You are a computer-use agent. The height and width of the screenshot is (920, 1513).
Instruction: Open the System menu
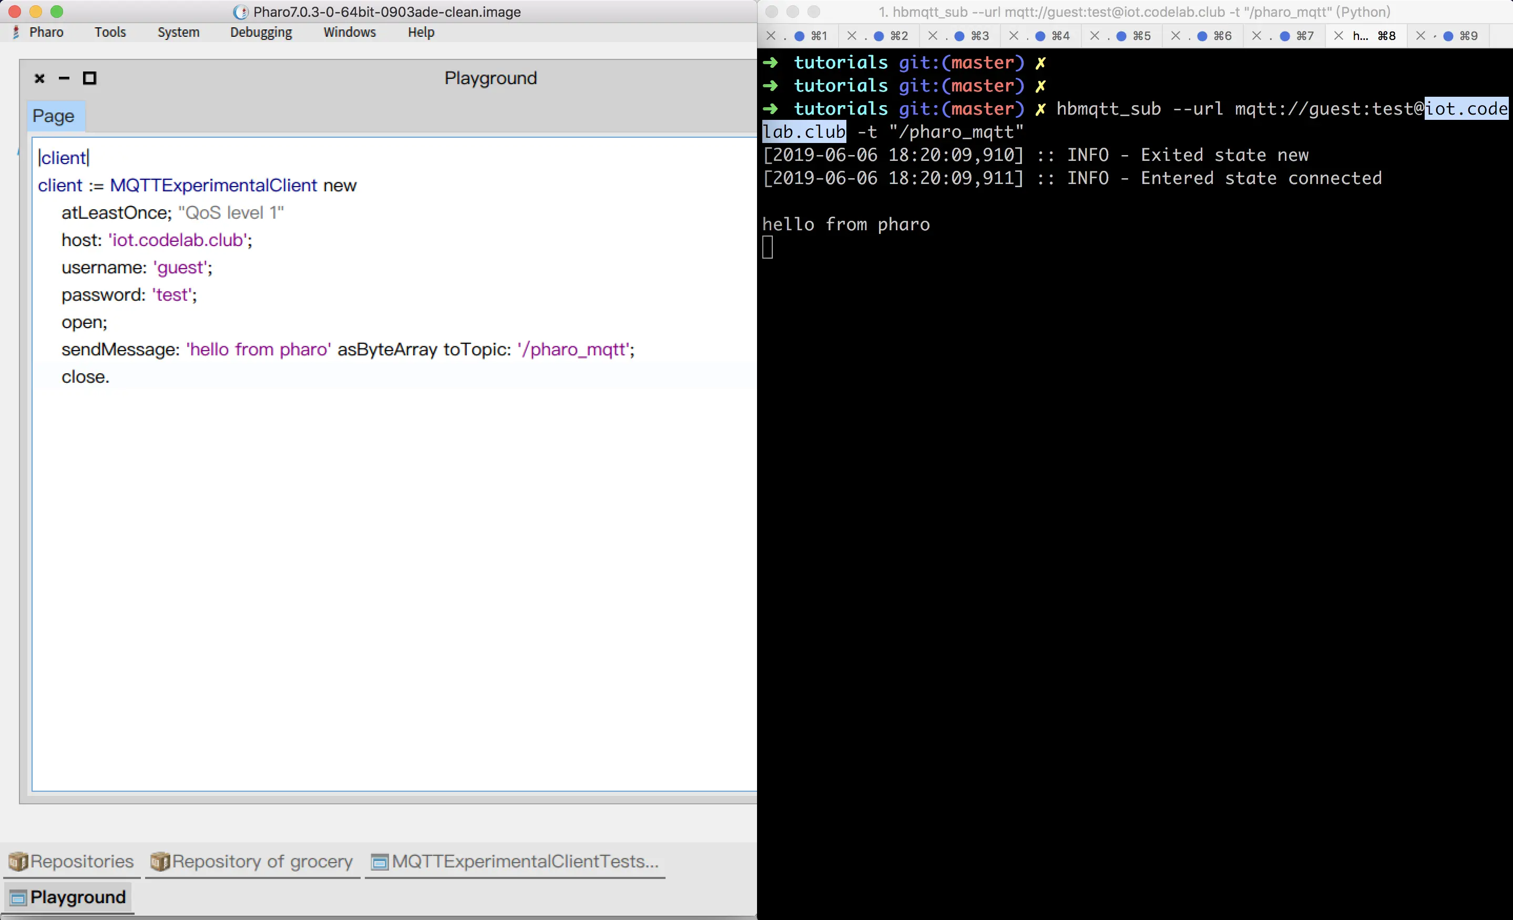178,33
